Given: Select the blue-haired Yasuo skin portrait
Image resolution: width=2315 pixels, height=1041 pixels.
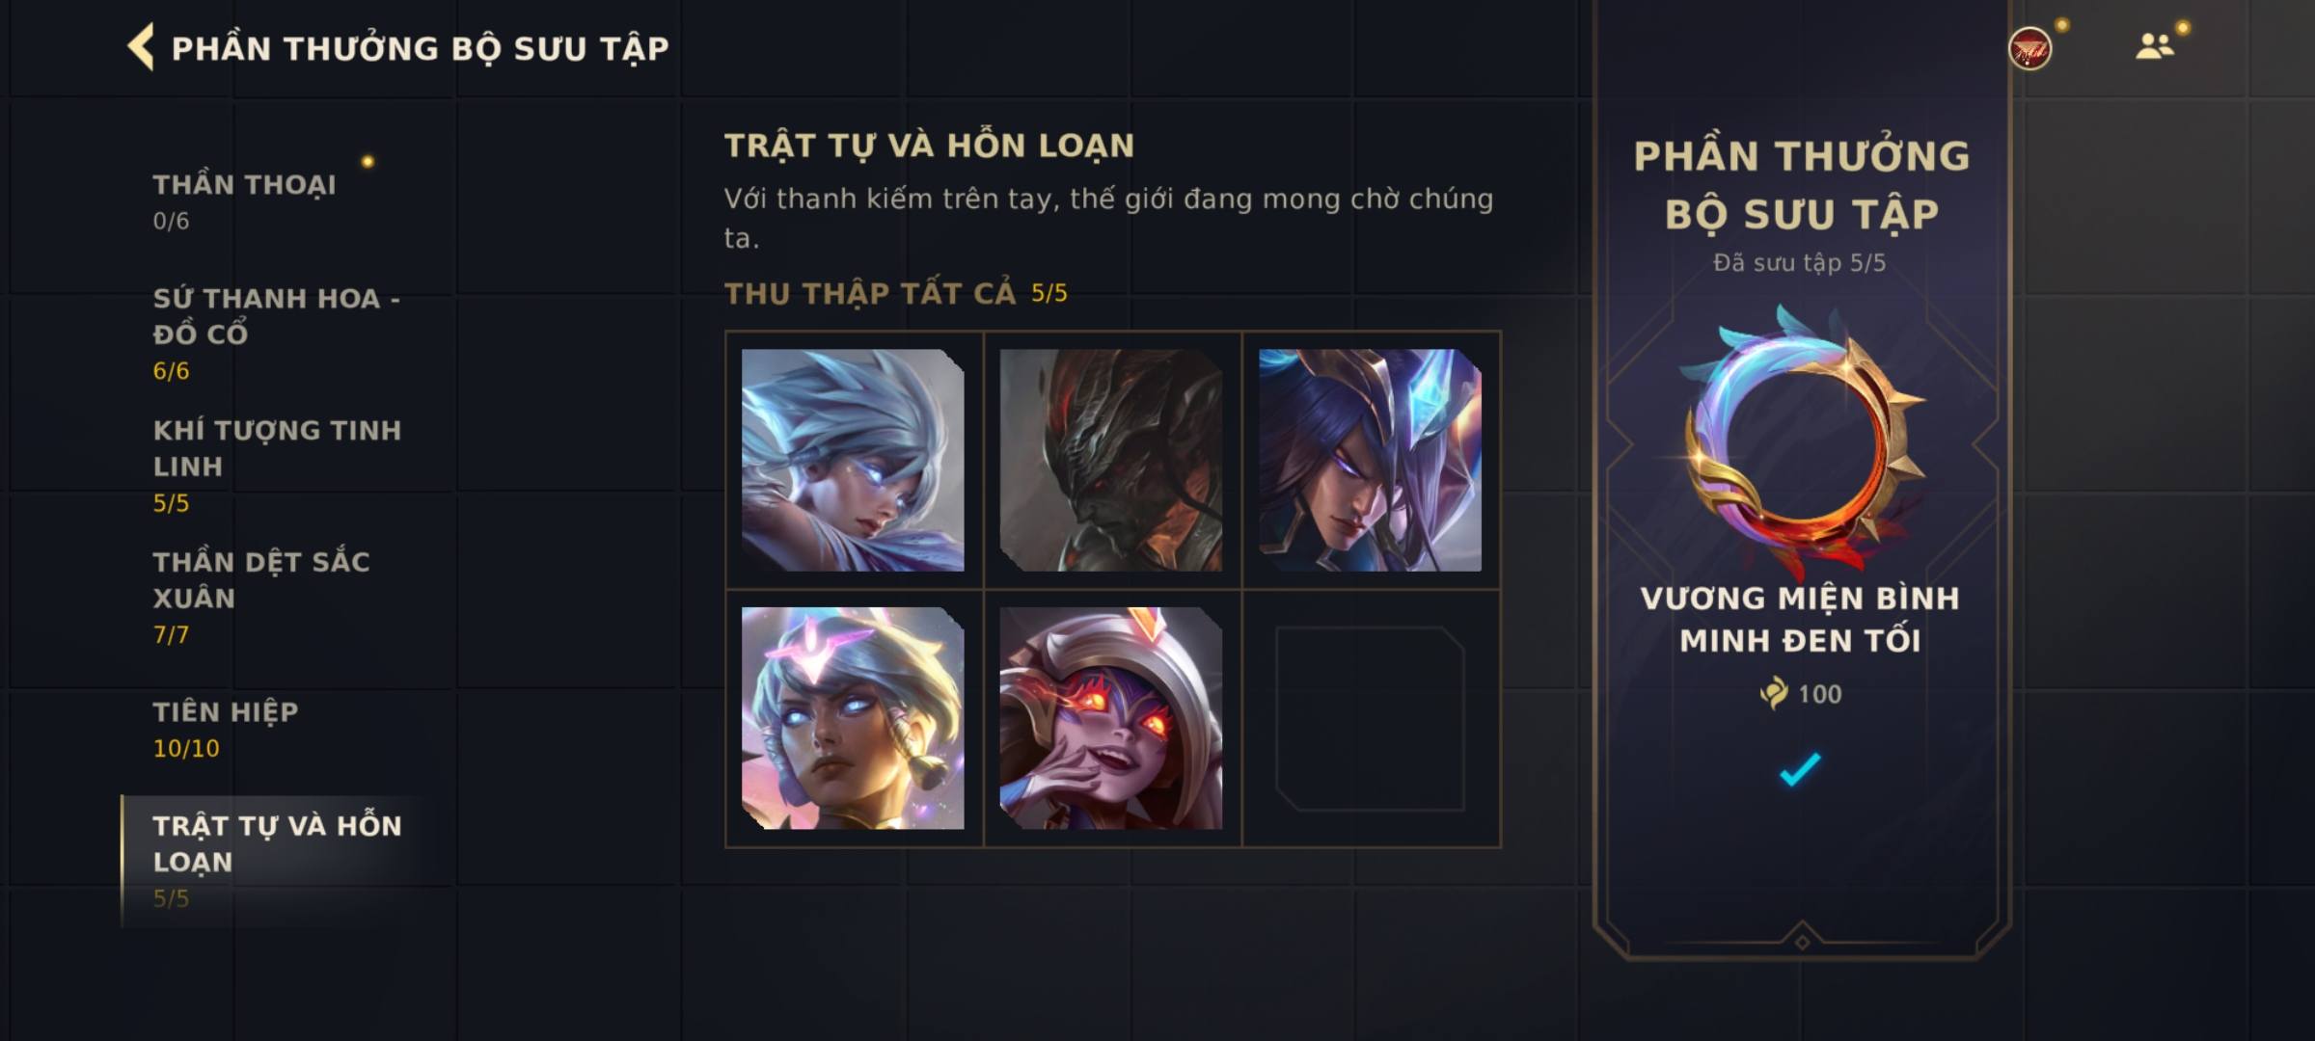Looking at the screenshot, I should pos(1370,460).
